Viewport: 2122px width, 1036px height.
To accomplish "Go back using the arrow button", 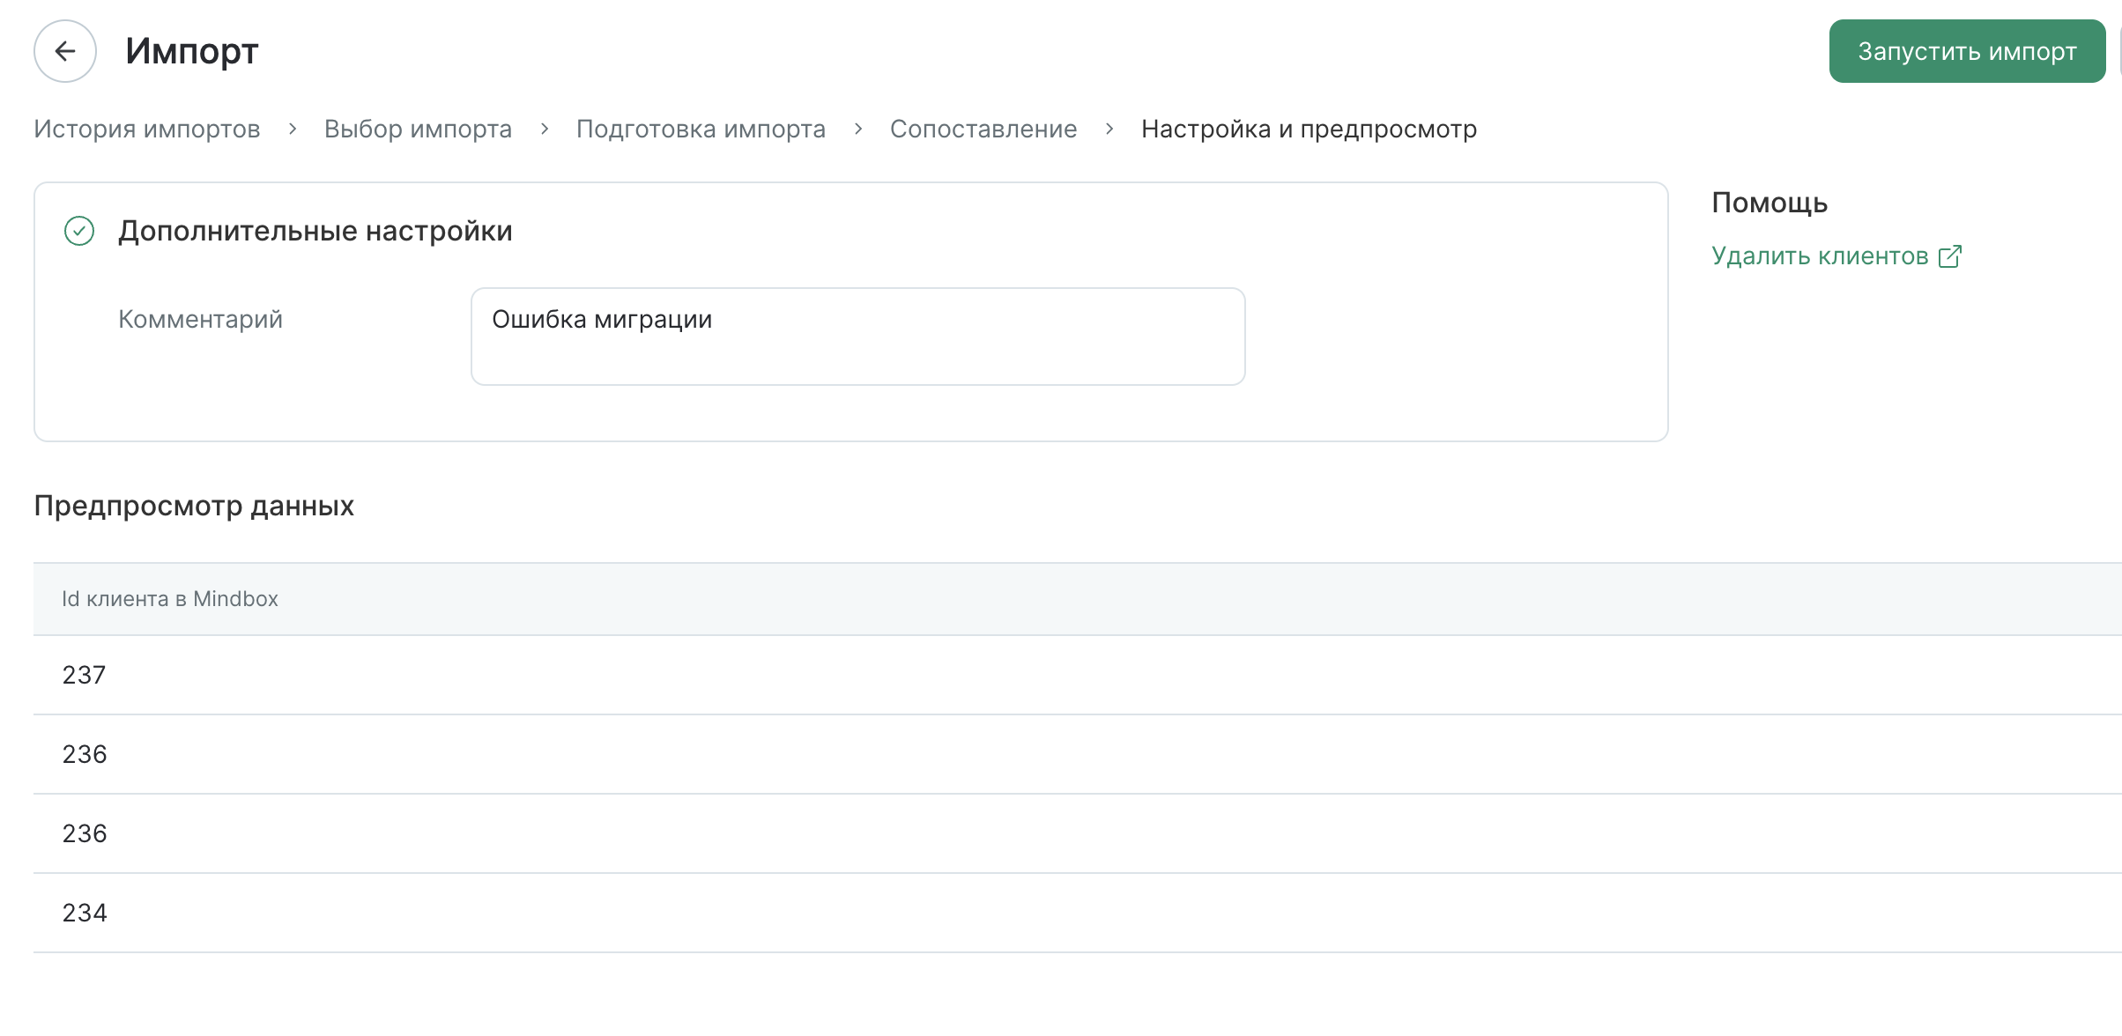I will [x=65, y=51].
